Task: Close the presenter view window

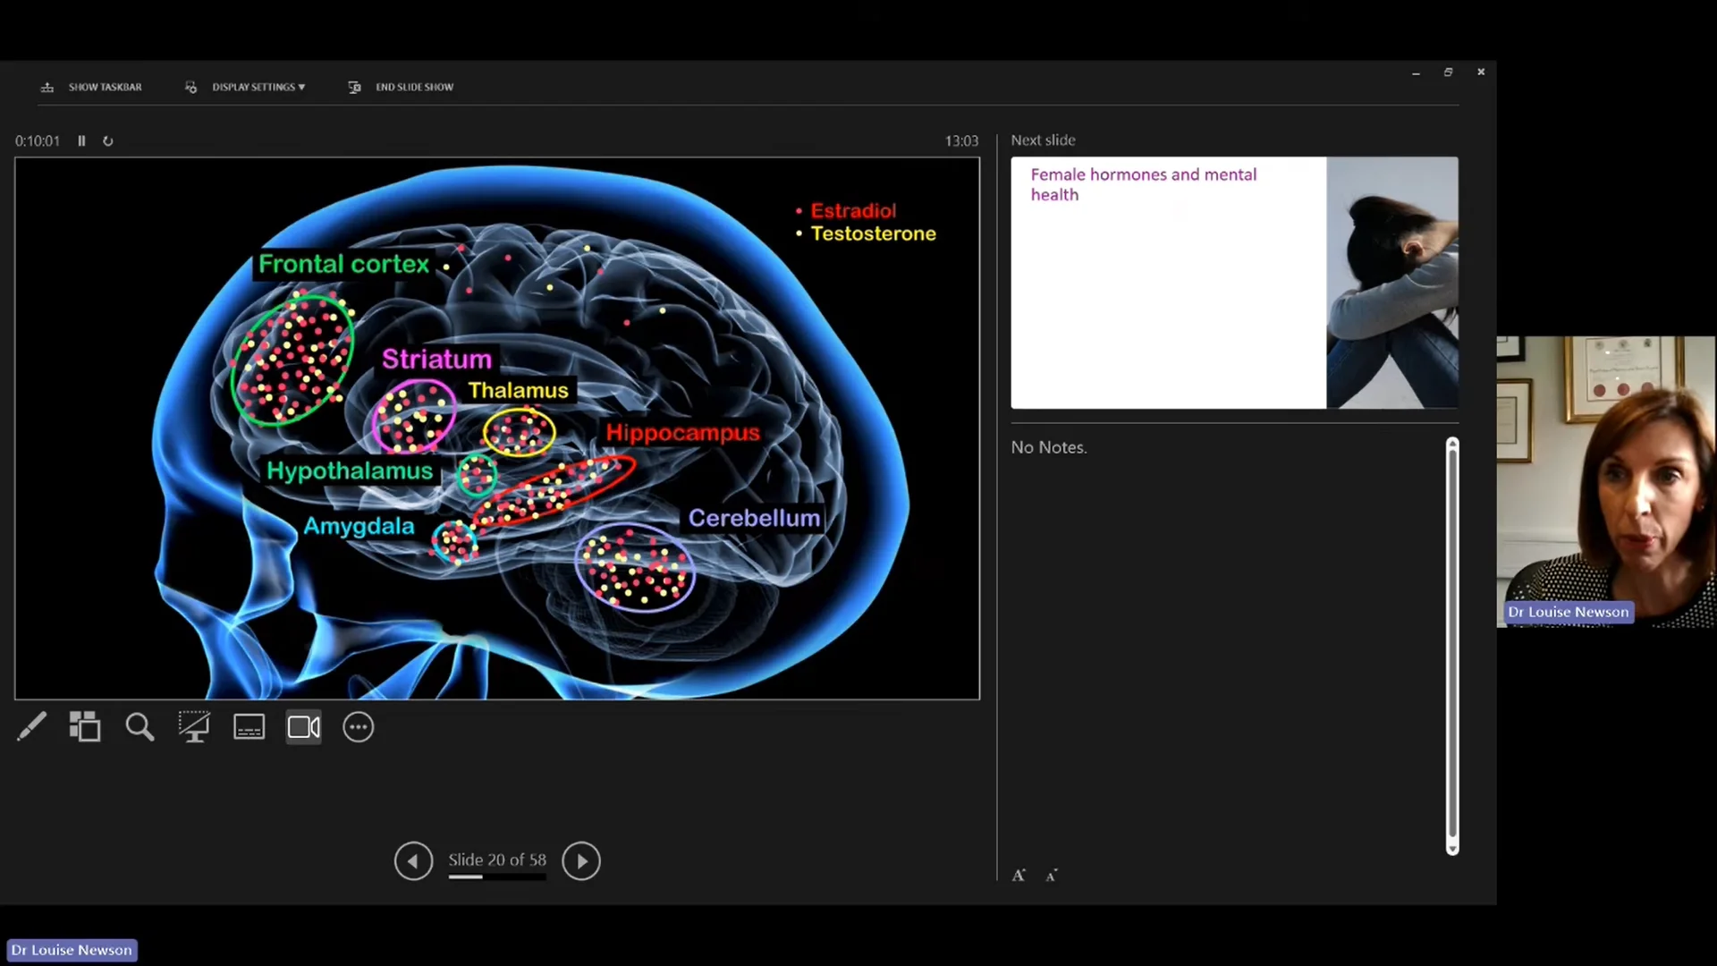Action: (1481, 72)
